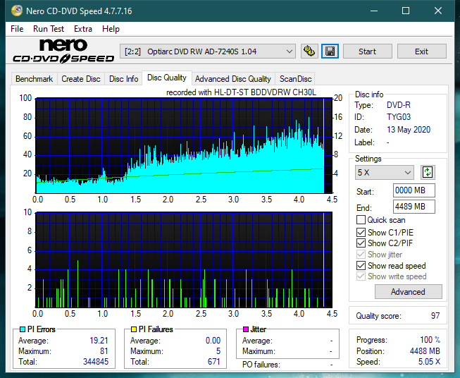Click the disc ID value TYG03

tap(399, 117)
